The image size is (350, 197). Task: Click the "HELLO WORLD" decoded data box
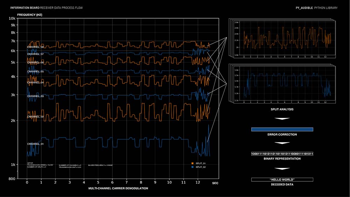(282, 180)
